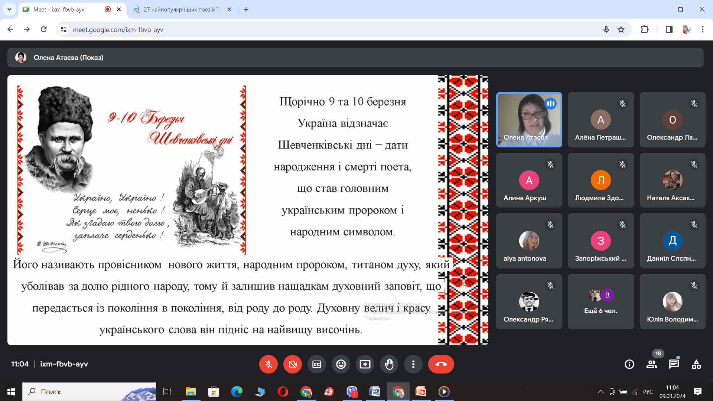Open the emoji reactions button
The width and height of the screenshot is (713, 401).
341,364
